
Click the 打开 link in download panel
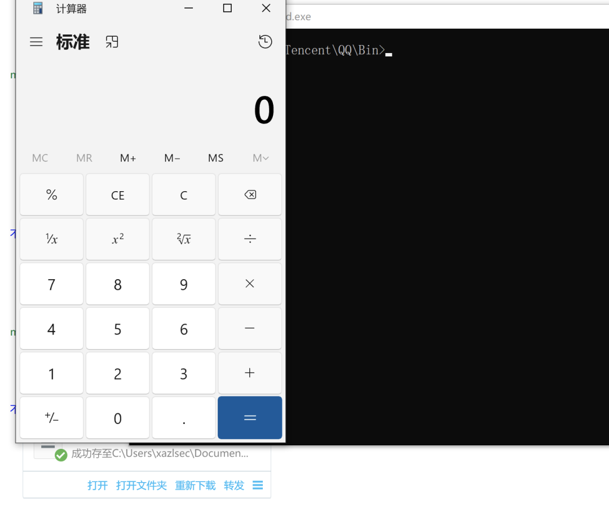pos(98,485)
